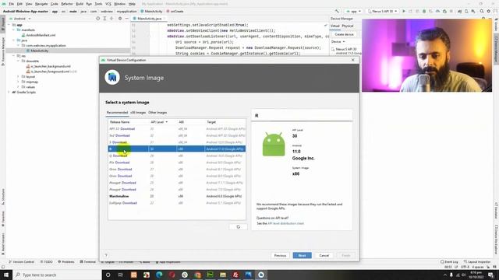Click the Make Project hammer icon
This screenshot has height=280, width=499.
[337, 11]
